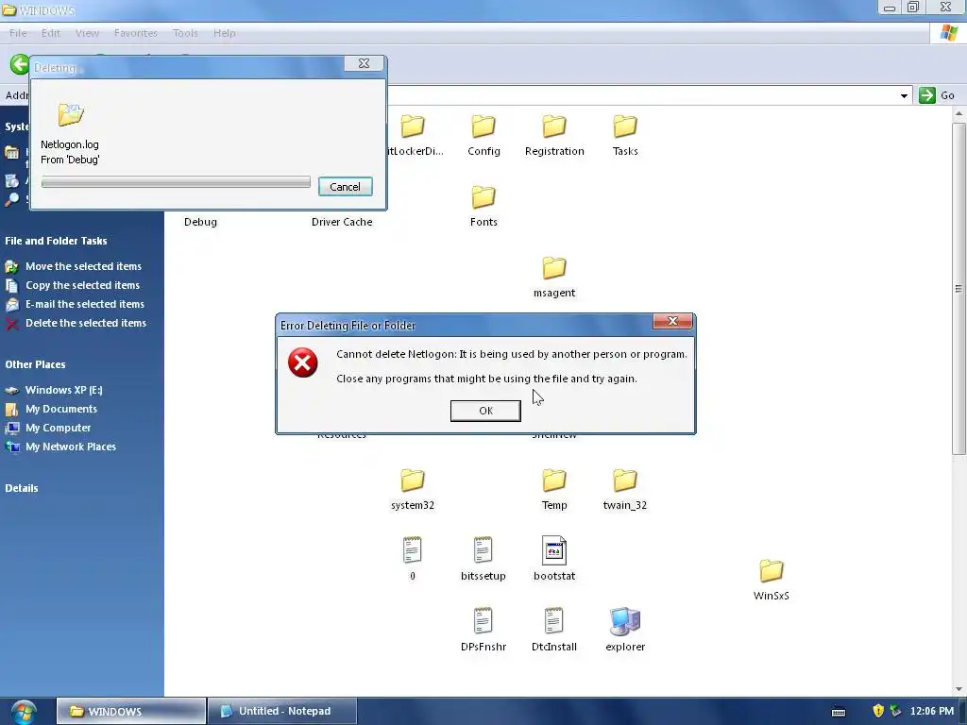This screenshot has width=967, height=725.
Task: Close the Deleting progress window
Action: point(364,63)
